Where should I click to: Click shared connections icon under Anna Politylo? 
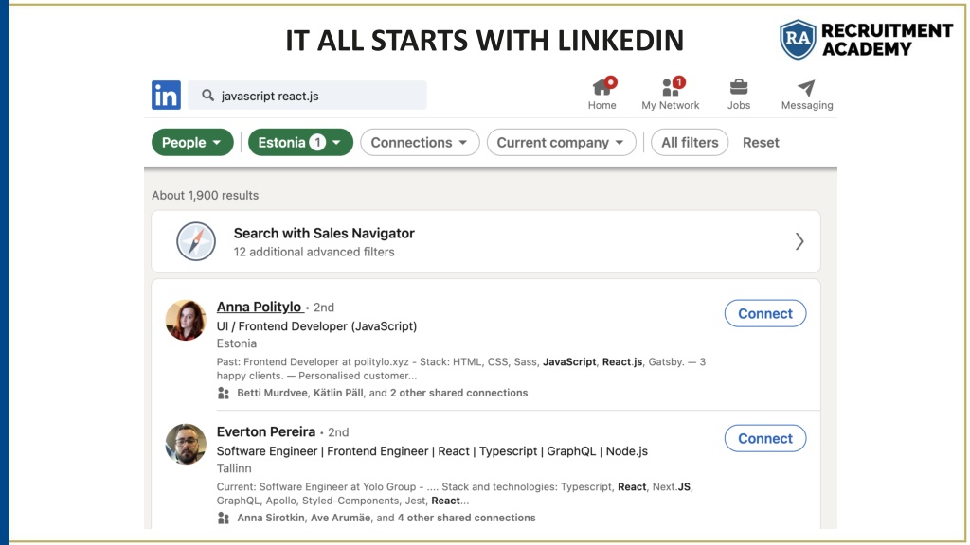(224, 393)
